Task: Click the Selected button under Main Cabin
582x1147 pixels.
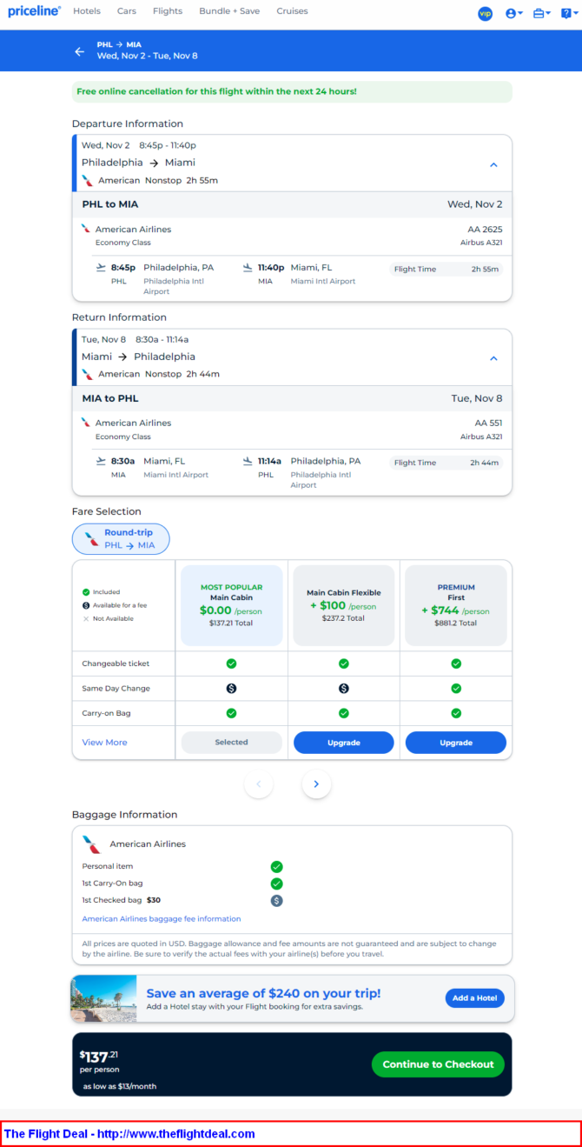Action: [231, 742]
